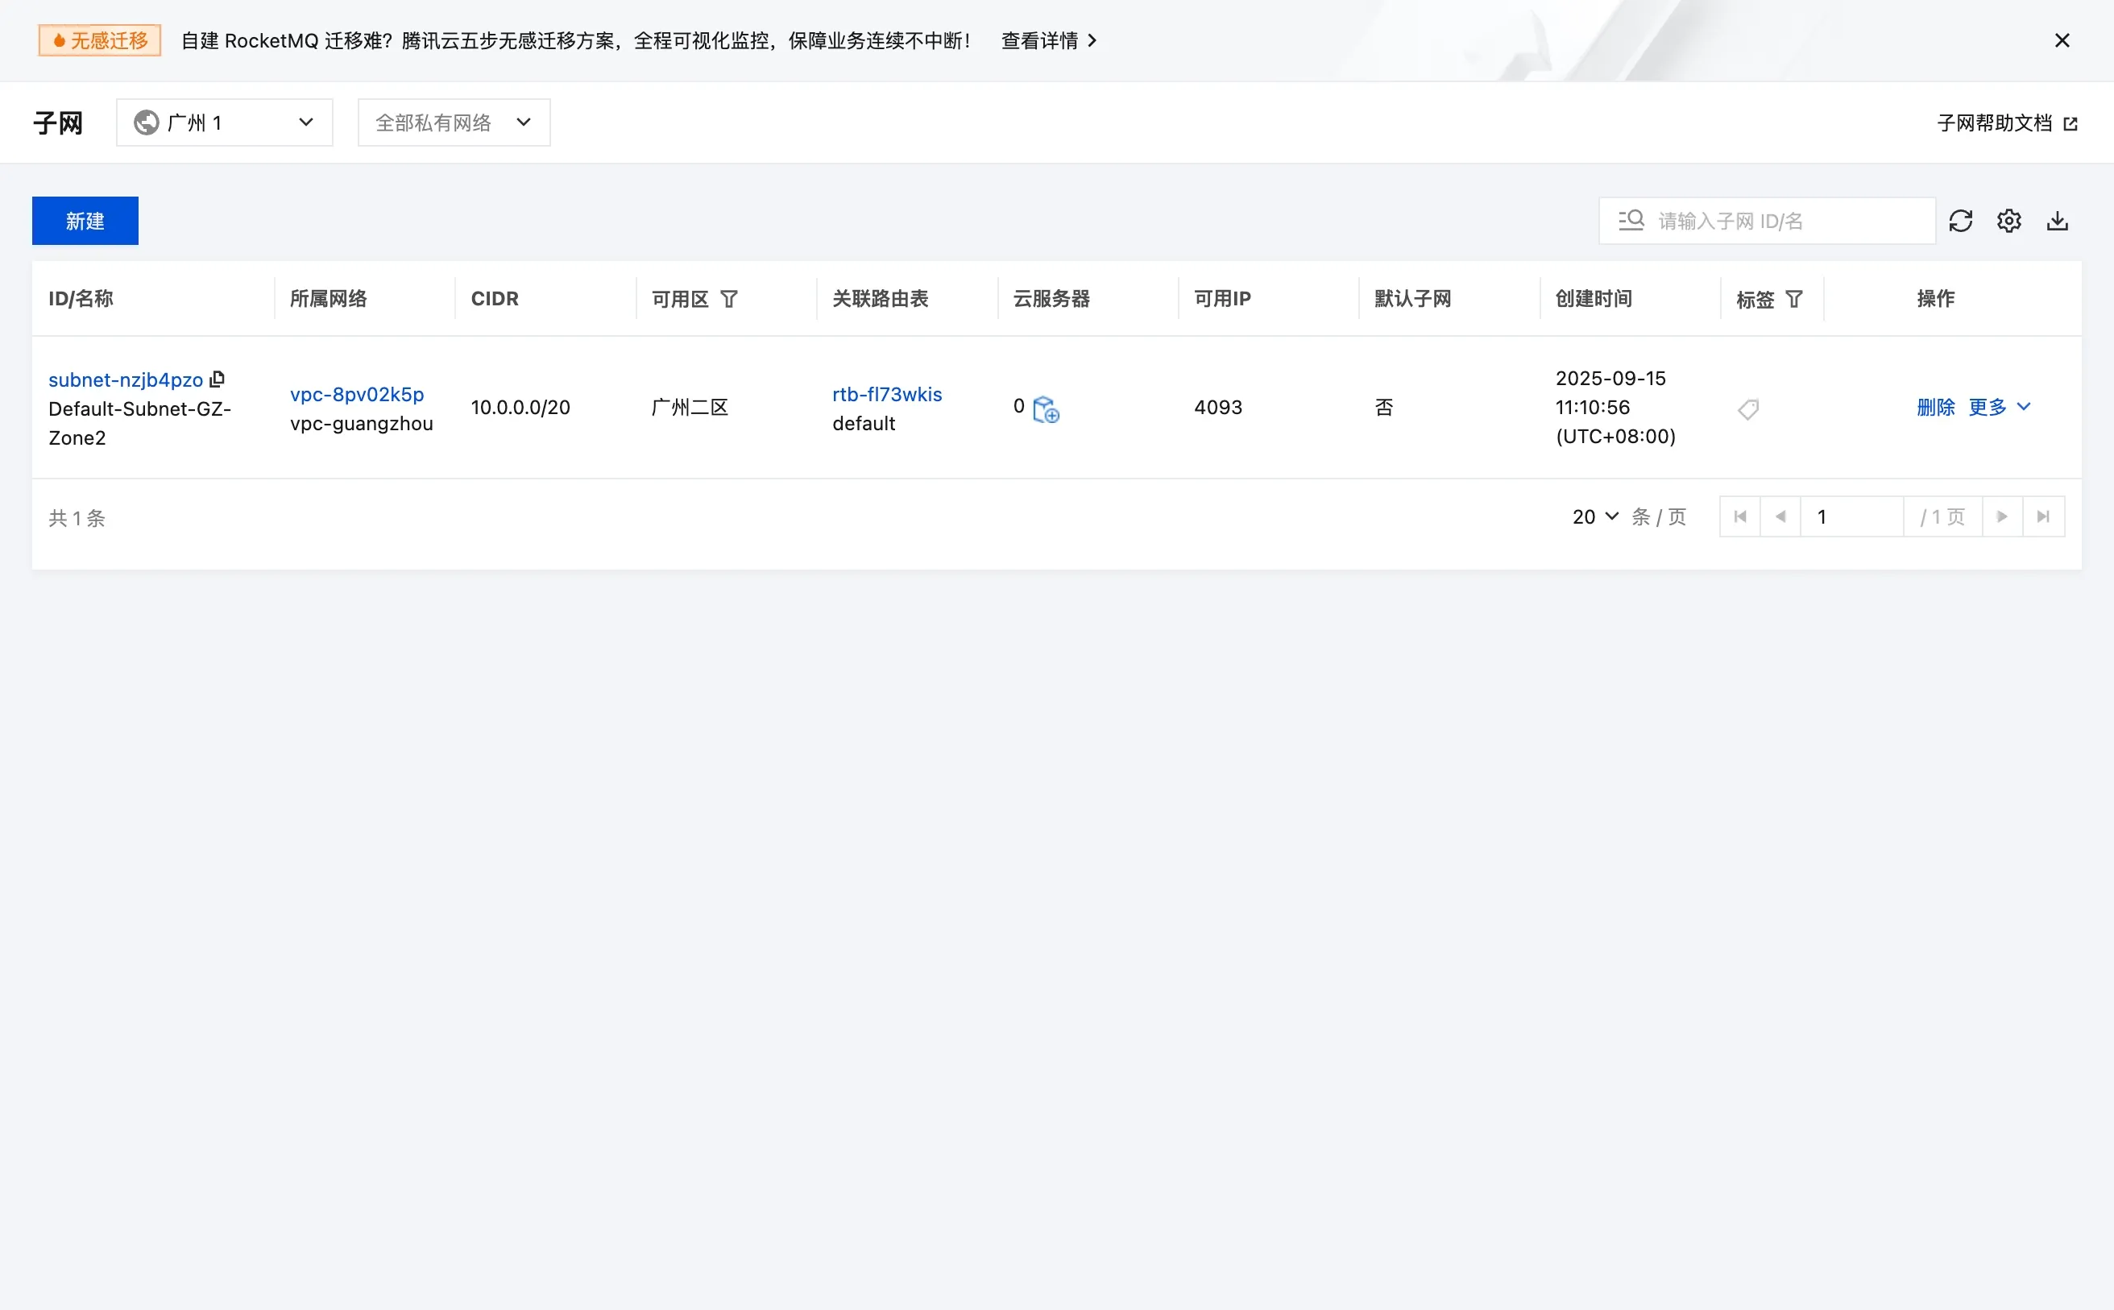Close the RocketMQ migration banner
The width and height of the screenshot is (2114, 1310).
pyautogui.click(x=2062, y=39)
